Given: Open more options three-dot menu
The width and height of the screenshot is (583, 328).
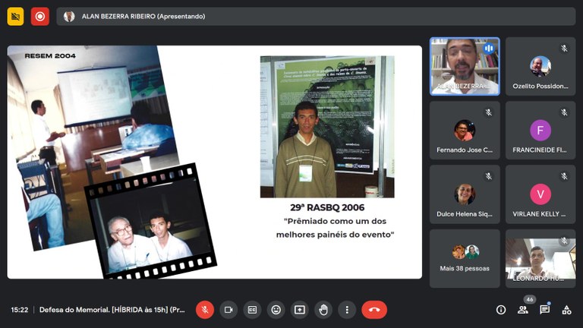Looking at the screenshot, I should 347,310.
